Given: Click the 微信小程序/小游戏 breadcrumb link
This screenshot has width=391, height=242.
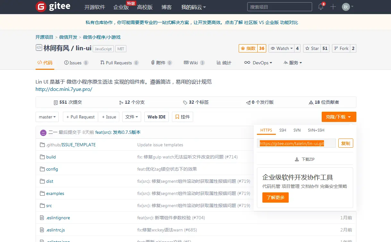Looking at the screenshot, I should (x=102, y=37).
